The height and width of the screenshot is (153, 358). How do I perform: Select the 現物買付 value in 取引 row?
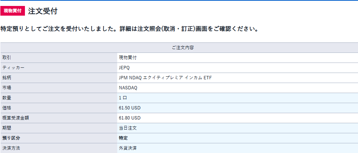click(128, 58)
